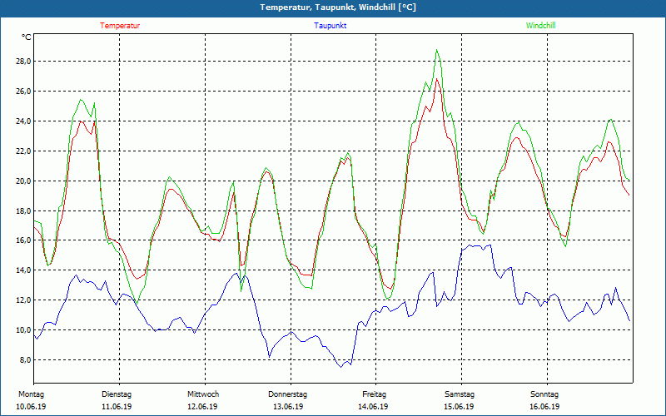Viewport: 666px width, 416px height.
Task: Select the 24,0 y-axis value
Action: click(x=23, y=121)
